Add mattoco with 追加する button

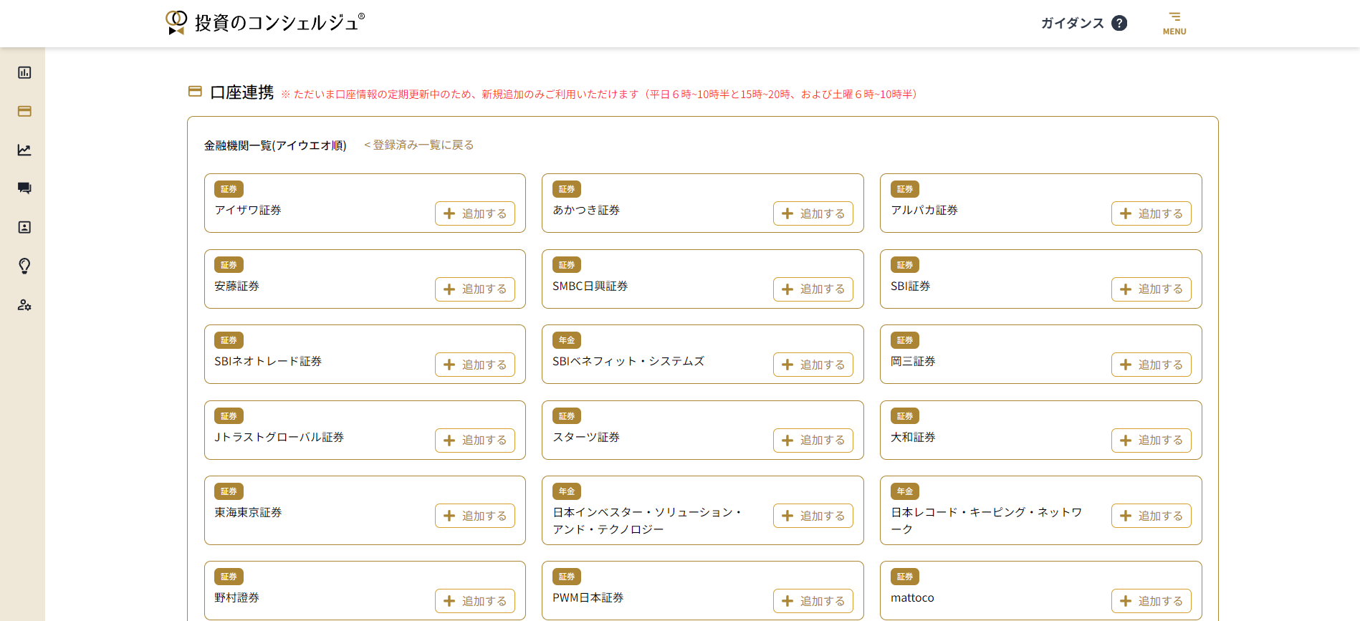1151,601
